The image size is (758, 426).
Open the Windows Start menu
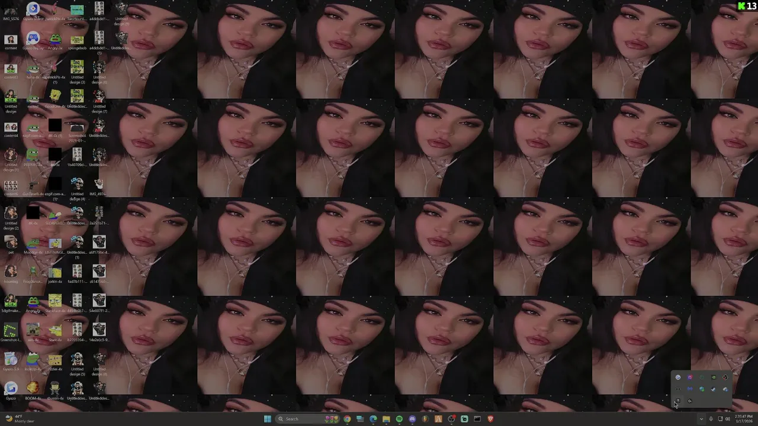[268, 419]
